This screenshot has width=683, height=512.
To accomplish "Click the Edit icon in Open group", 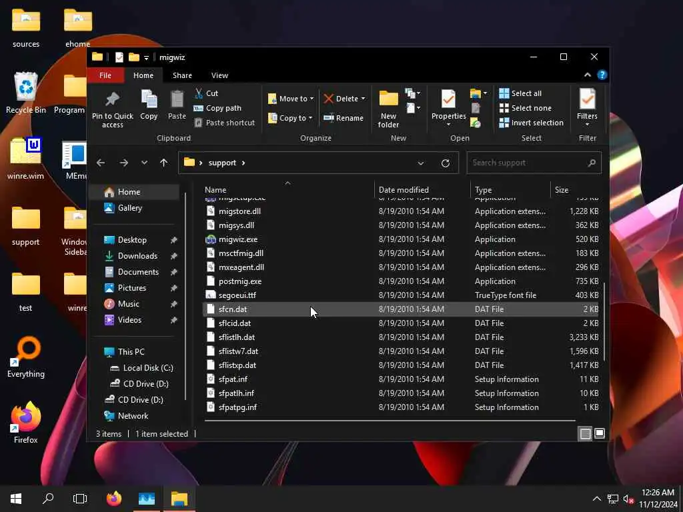I will pyautogui.click(x=476, y=108).
